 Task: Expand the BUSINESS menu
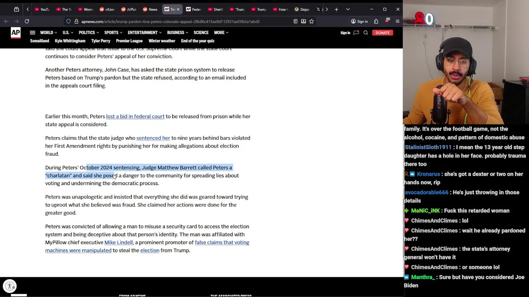(178, 33)
